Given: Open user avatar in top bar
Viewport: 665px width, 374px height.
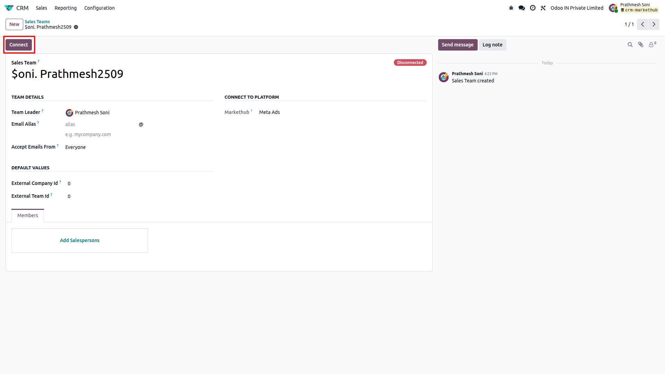Looking at the screenshot, I should pyautogui.click(x=613, y=8).
